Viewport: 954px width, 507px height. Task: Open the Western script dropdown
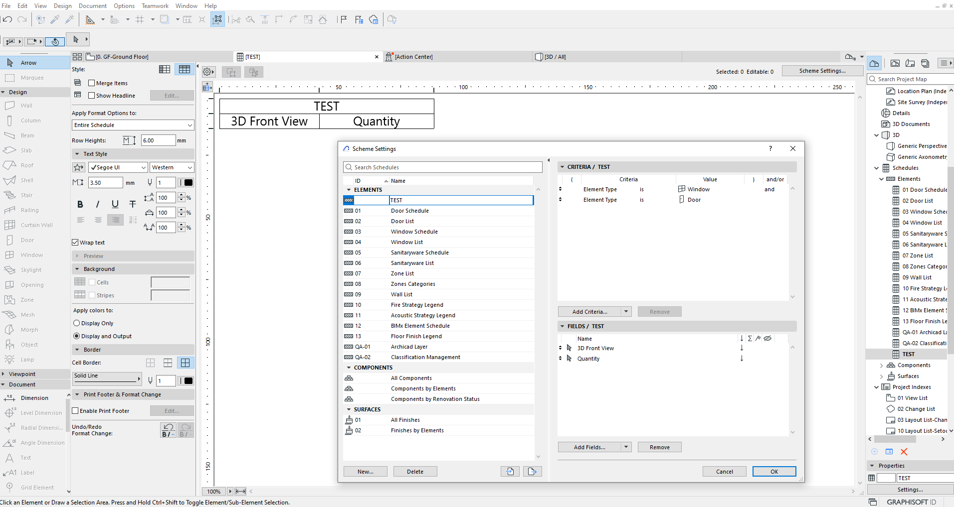tap(172, 167)
